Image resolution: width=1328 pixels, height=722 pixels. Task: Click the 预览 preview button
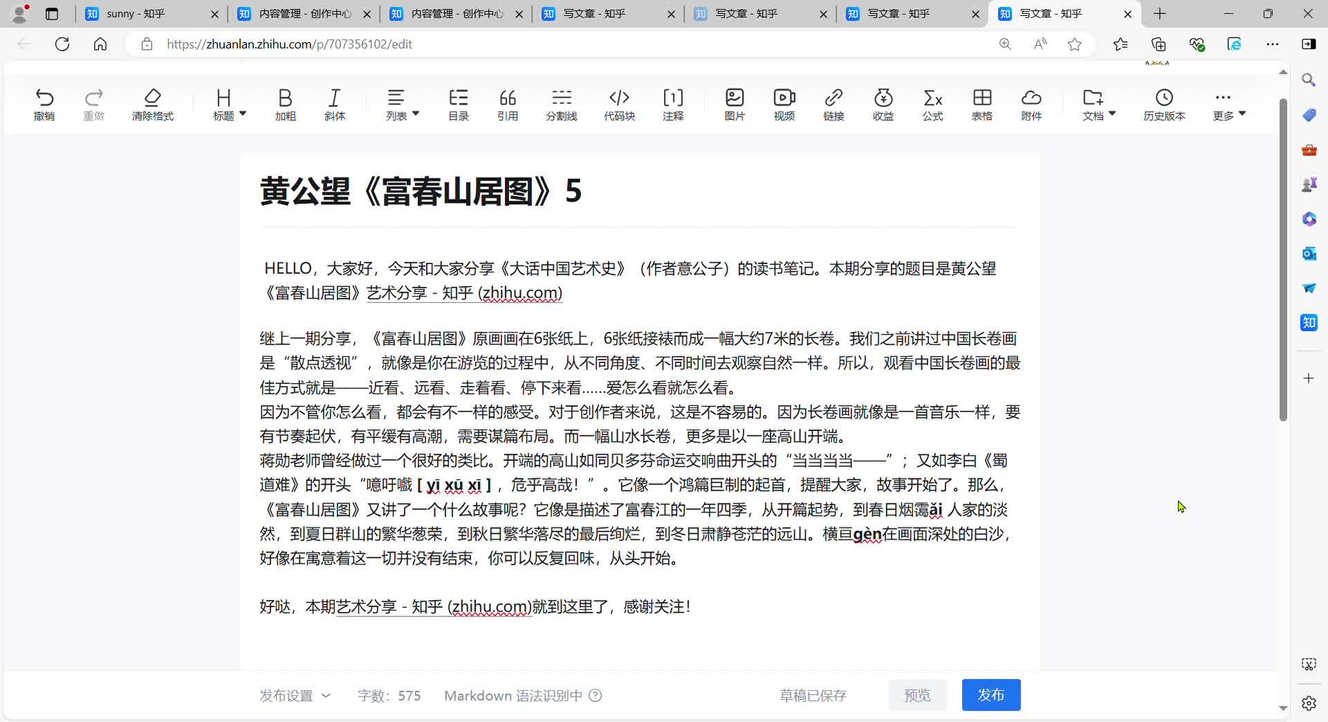(917, 695)
